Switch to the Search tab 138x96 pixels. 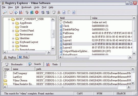pos(34,64)
